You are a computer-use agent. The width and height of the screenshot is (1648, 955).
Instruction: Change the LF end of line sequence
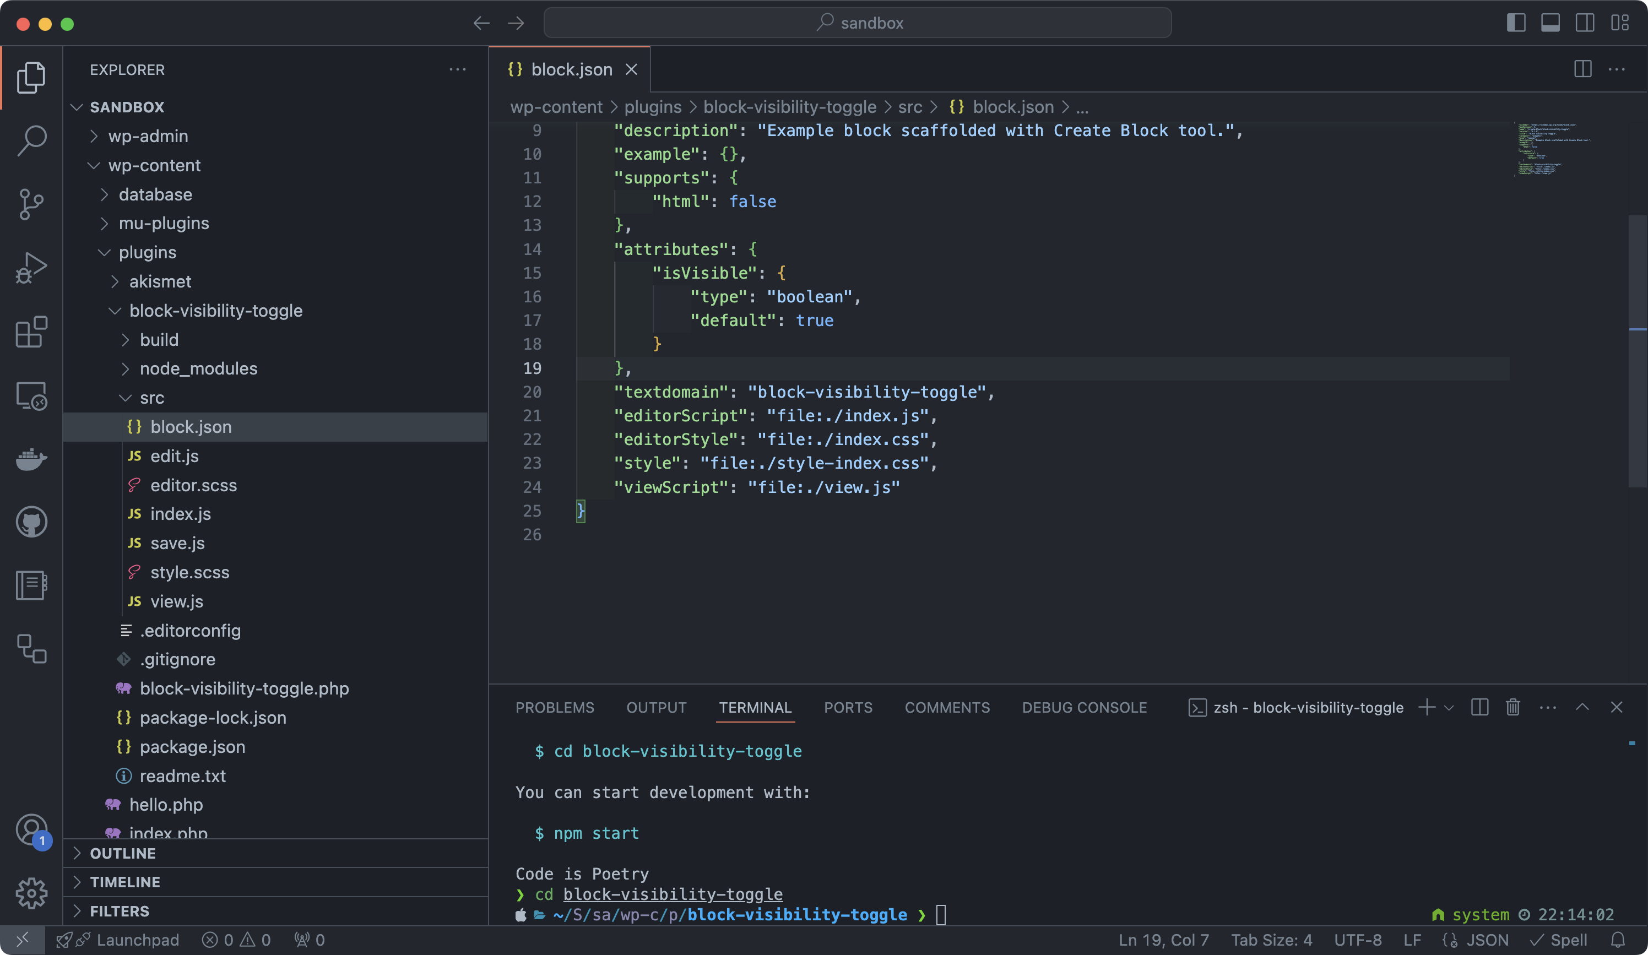[1412, 940]
